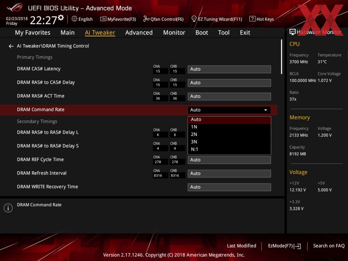348x261 pixels.
Task: Click DRAM Refresh Interval field
Action: point(229,173)
